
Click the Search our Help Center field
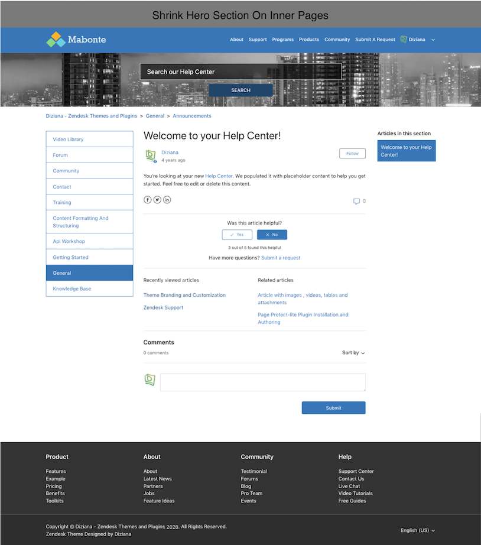tap(240, 72)
